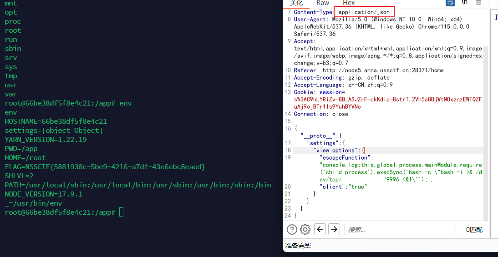
Task: Click the console.log payload string
Action: click(401, 172)
